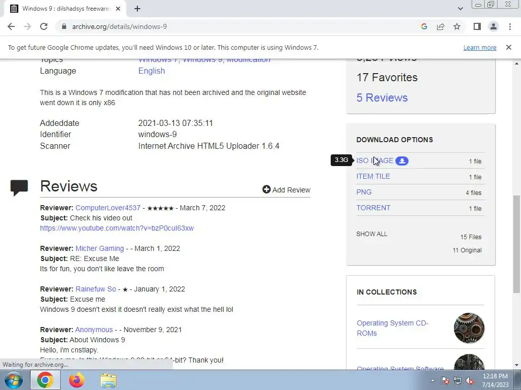The image size is (521, 390).
Task: Click the gears collection thumbnail
Action: point(469,328)
